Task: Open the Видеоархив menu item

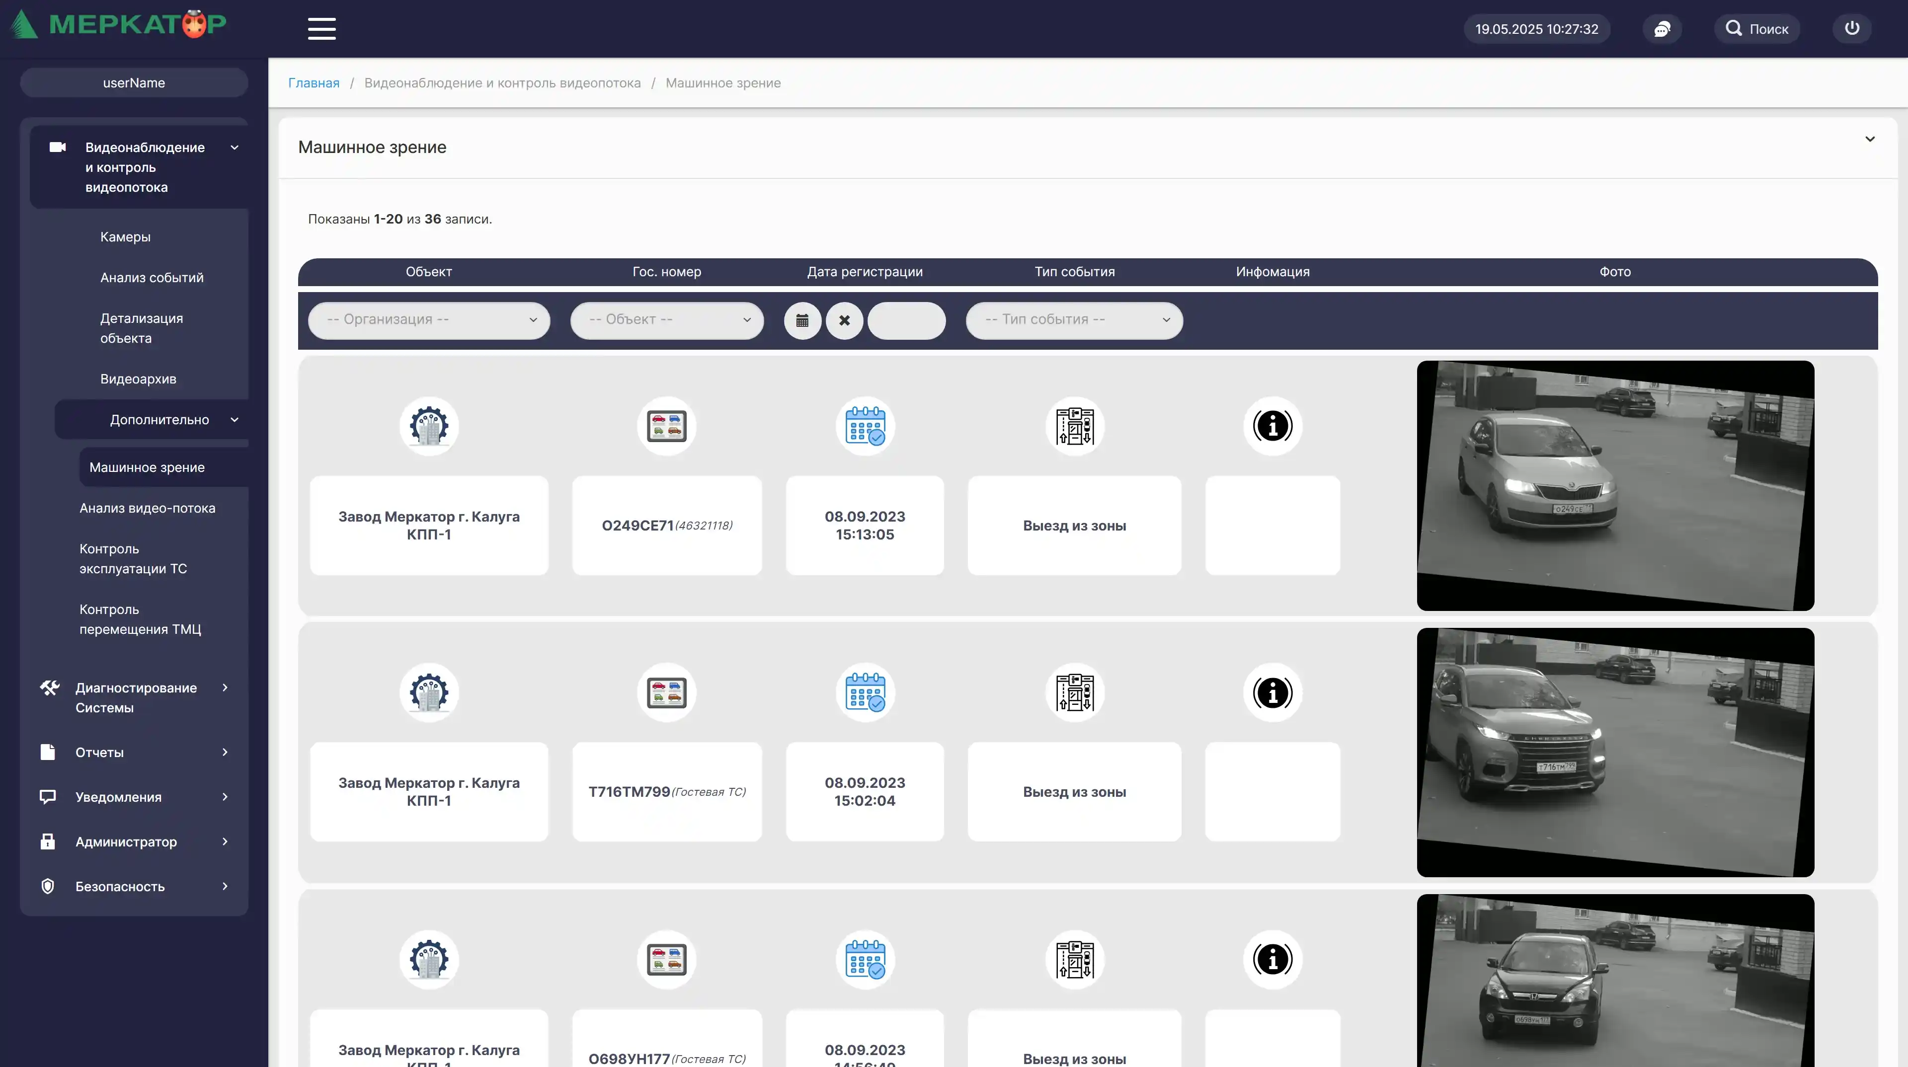Action: point(138,379)
